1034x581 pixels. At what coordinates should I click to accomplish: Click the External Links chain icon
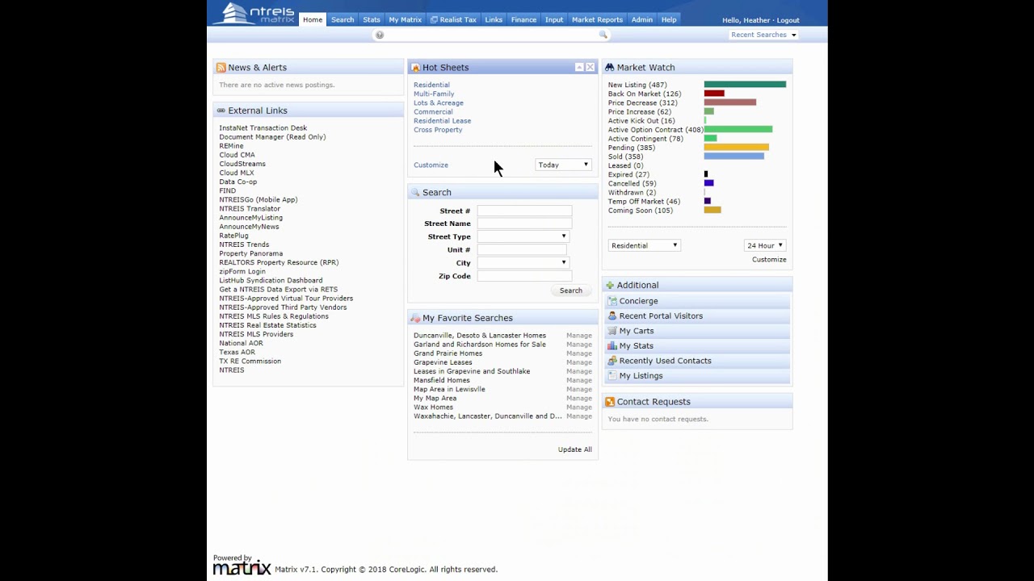tap(221, 111)
